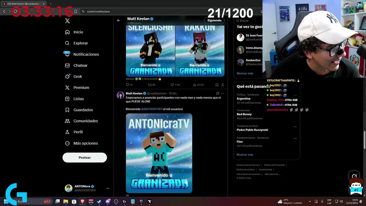Screen dimensions: 366x206
Task: Open Listas in sidebar
Action: coord(74,99)
